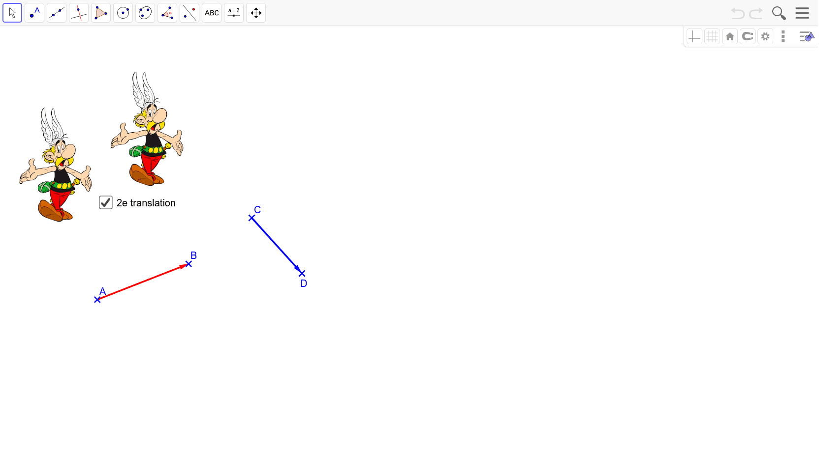Click the home standard view button
The width and height of the screenshot is (819, 451).
point(730,36)
